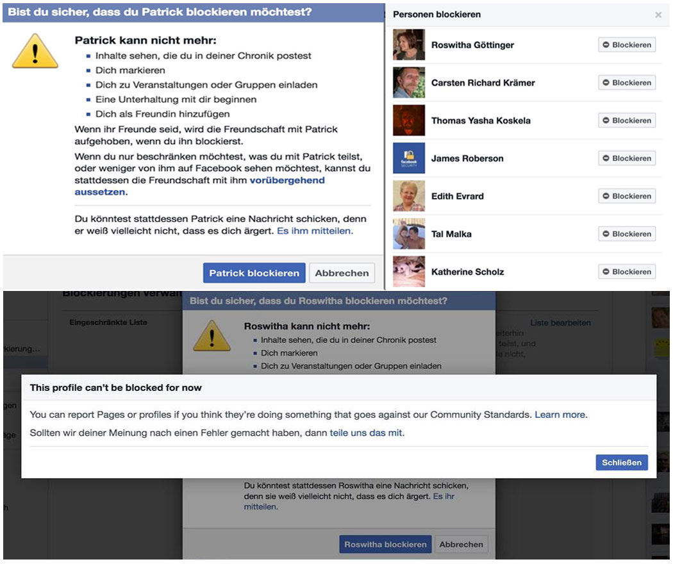Click Tal Malka's profile photo
Viewport: 673px width, 564px height.
tap(409, 233)
